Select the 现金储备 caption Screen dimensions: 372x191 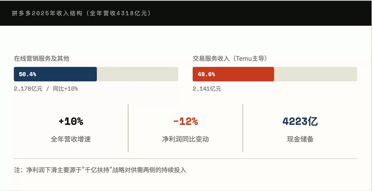tap(300, 139)
